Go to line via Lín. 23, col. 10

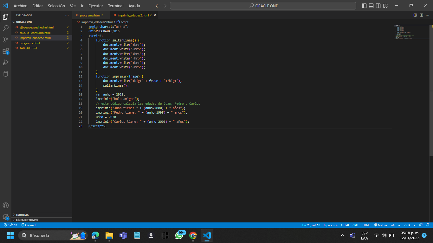pyautogui.click(x=311, y=225)
